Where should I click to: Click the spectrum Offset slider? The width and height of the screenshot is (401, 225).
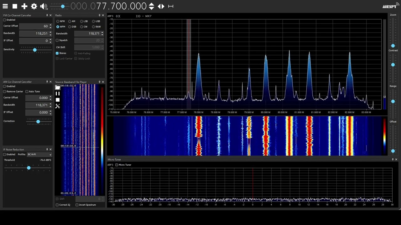[393, 139]
